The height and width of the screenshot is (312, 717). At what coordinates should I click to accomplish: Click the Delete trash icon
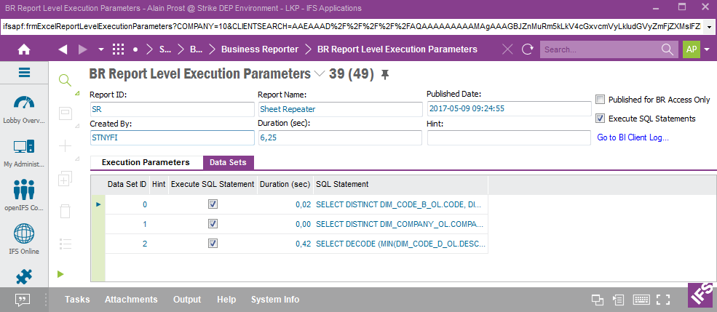[66, 212]
